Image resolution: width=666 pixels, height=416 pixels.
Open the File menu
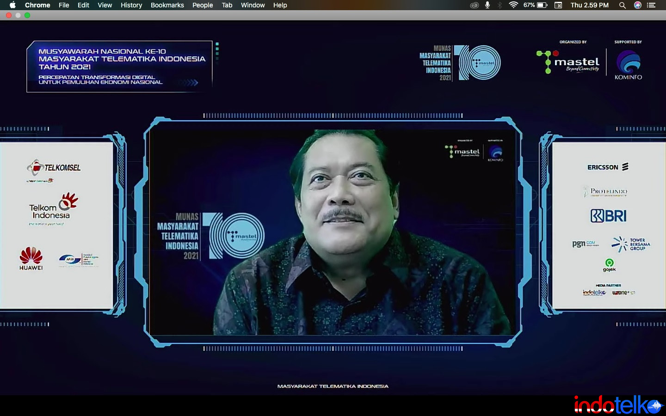coord(64,5)
